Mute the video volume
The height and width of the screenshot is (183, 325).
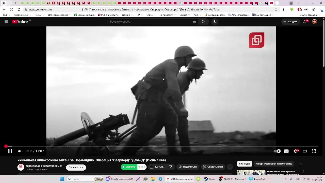point(20,151)
